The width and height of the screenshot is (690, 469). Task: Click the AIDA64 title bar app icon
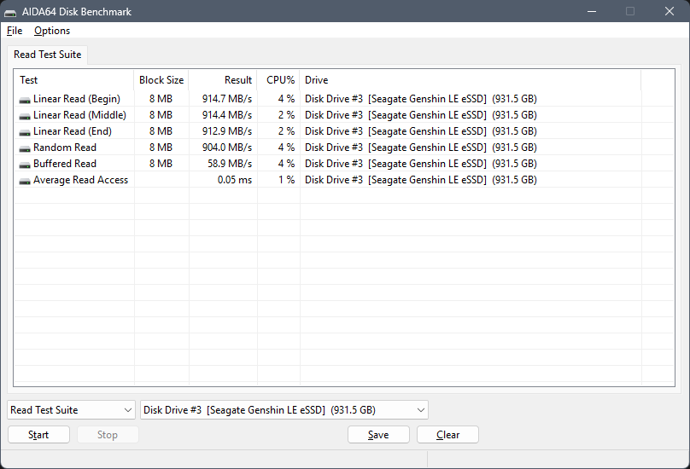(10, 12)
